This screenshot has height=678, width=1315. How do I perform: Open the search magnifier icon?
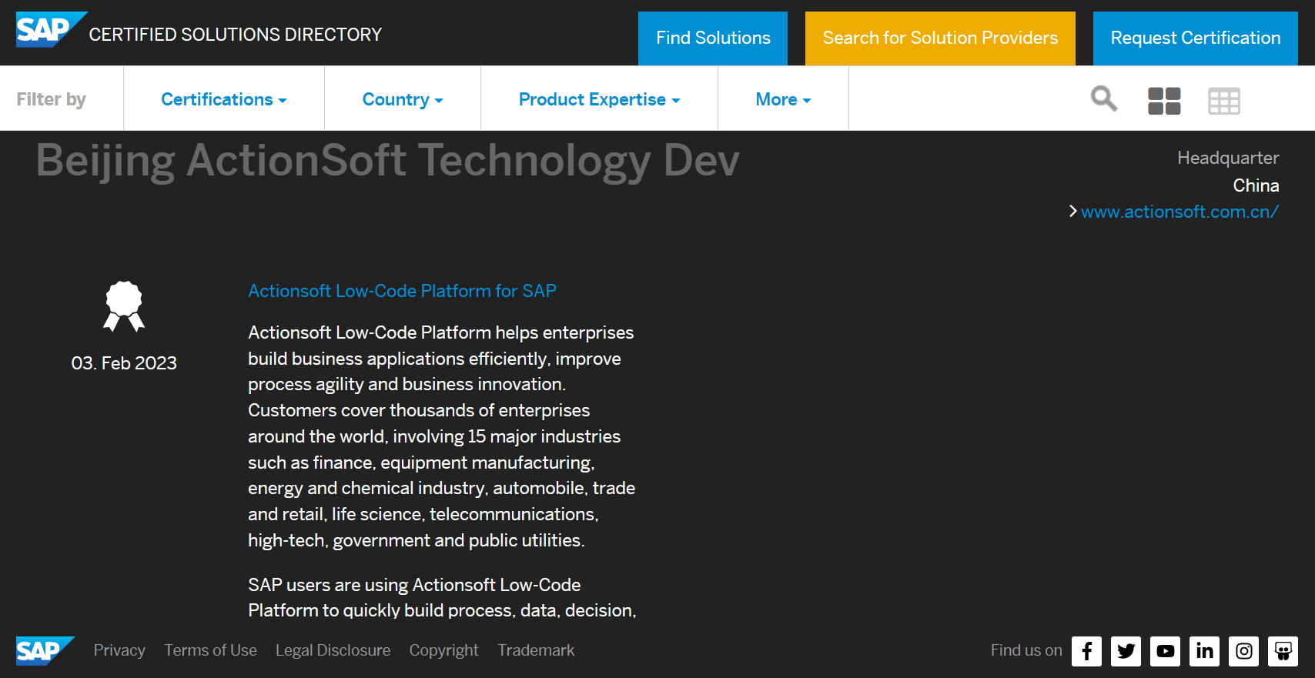1104,99
